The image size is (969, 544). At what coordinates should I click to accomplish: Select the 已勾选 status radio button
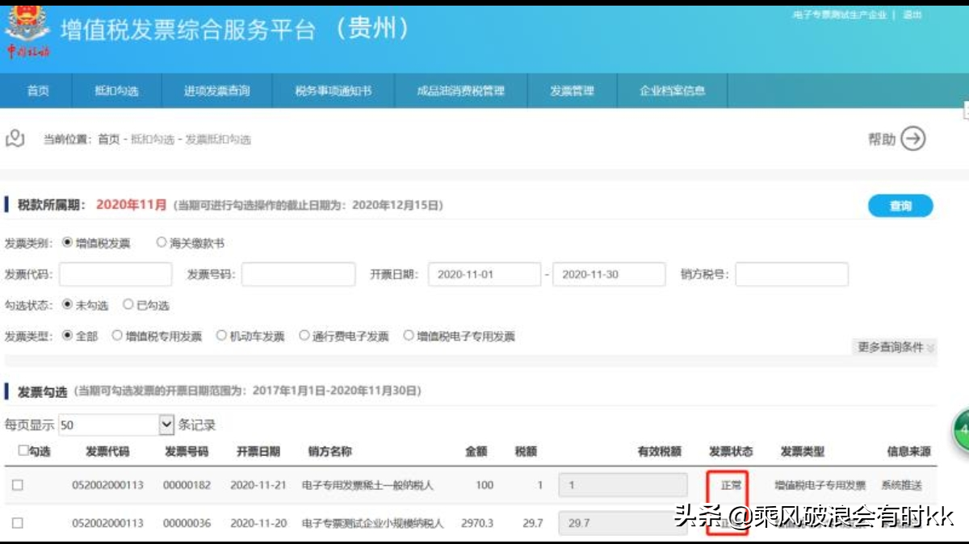click(127, 305)
